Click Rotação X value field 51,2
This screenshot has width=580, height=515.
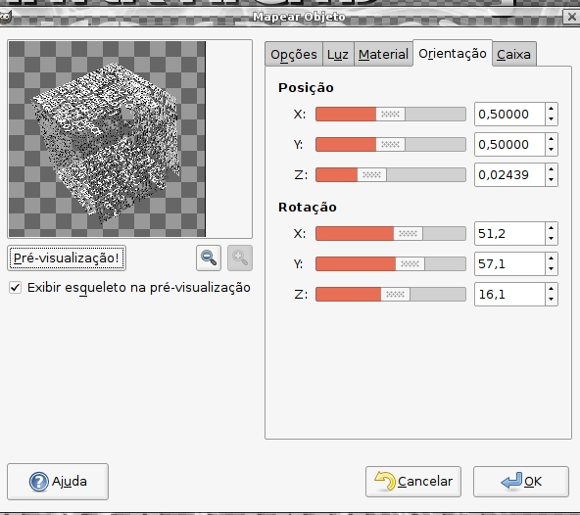[x=509, y=234]
